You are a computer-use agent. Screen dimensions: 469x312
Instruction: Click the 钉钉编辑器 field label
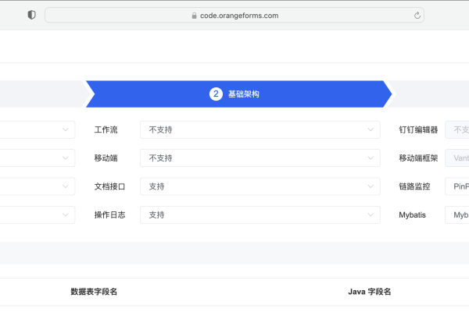click(418, 130)
